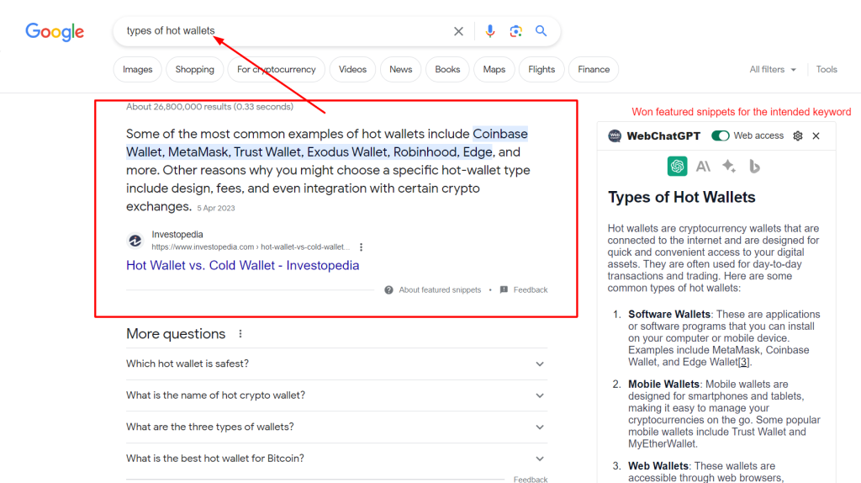Viewport: 861px width, 483px height.
Task: Toggle the Web access switch off
Action: tap(720, 135)
